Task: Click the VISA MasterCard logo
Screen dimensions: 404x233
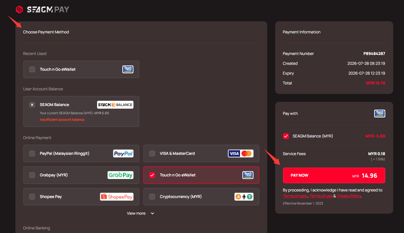Action: pos(241,153)
